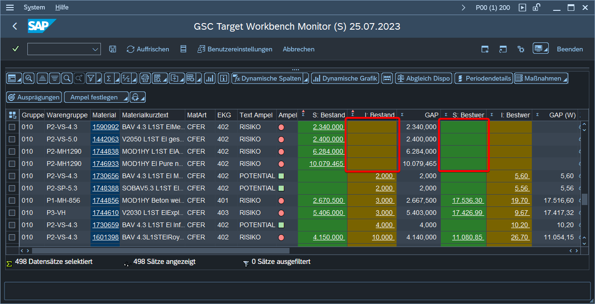Open the bar chart graphic icon
595x304 pixels.
[209, 79]
